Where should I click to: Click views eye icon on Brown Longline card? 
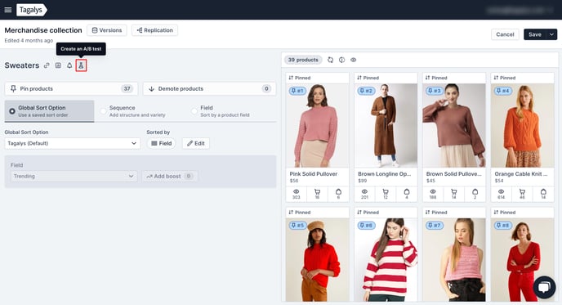click(x=364, y=191)
